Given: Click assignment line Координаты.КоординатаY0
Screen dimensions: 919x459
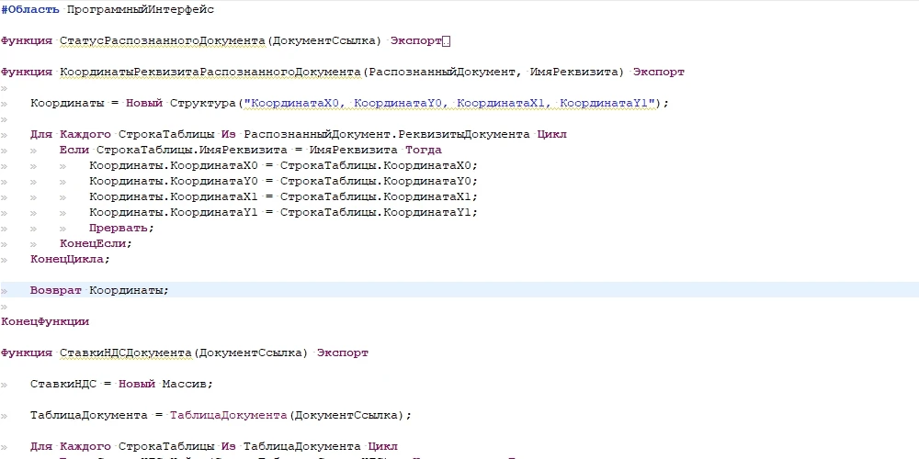Looking at the screenshot, I should coord(284,181).
